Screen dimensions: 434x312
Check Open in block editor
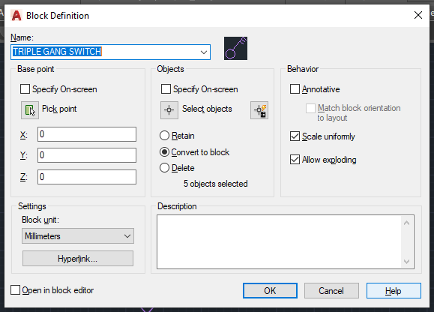coord(15,290)
